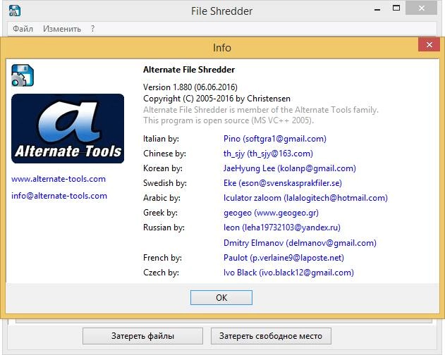
Task: Open the info@alternate-tools.com email link
Action: pyautogui.click(x=59, y=196)
